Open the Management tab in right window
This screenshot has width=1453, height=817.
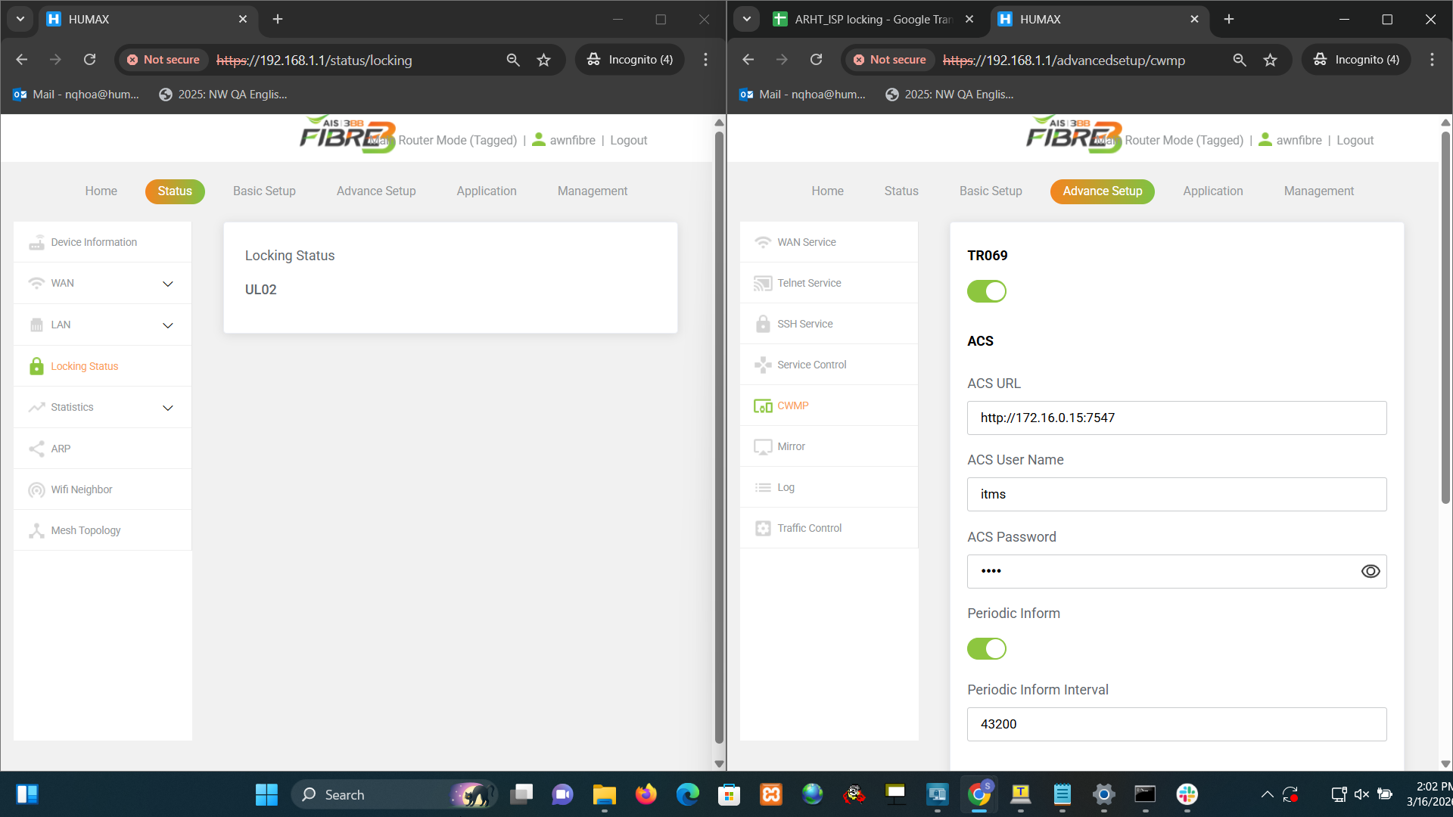1318,191
